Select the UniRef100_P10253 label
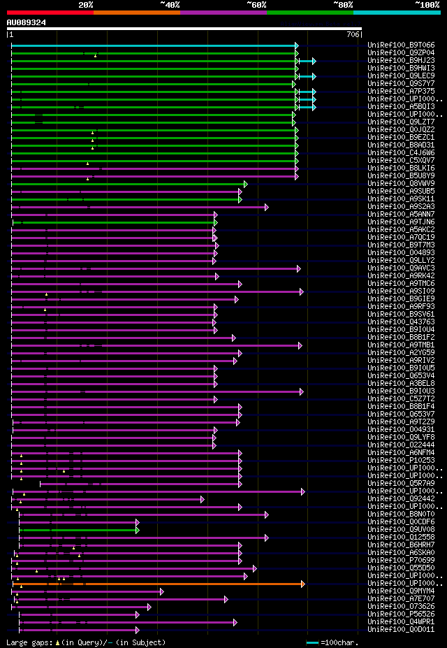The width and height of the screenshot is (447, 648). 401,461
